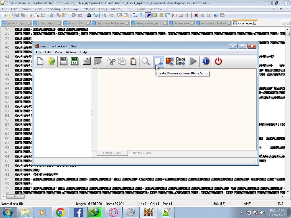The height and width of the screenshot is (218, 291).
Task: Click Notepad++ Zoom In toolbar icon
Action: pos(104,15)
